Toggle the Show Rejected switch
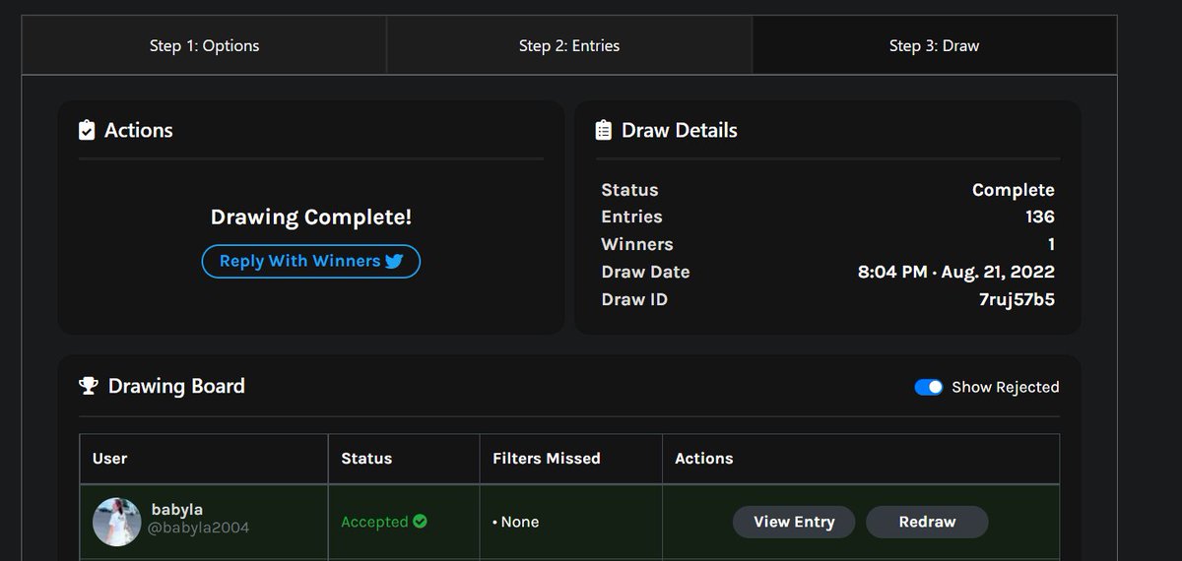 pyautogui.click(x=929, y=387)
